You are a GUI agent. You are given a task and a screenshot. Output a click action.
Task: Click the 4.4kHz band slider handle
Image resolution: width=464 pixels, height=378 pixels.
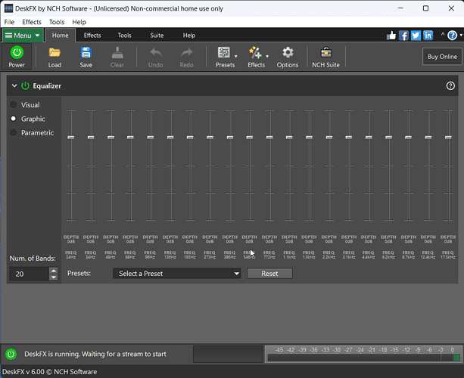pos(369,137)
